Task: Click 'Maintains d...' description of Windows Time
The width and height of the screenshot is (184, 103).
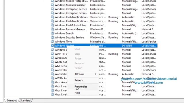Action: point(98,41)
